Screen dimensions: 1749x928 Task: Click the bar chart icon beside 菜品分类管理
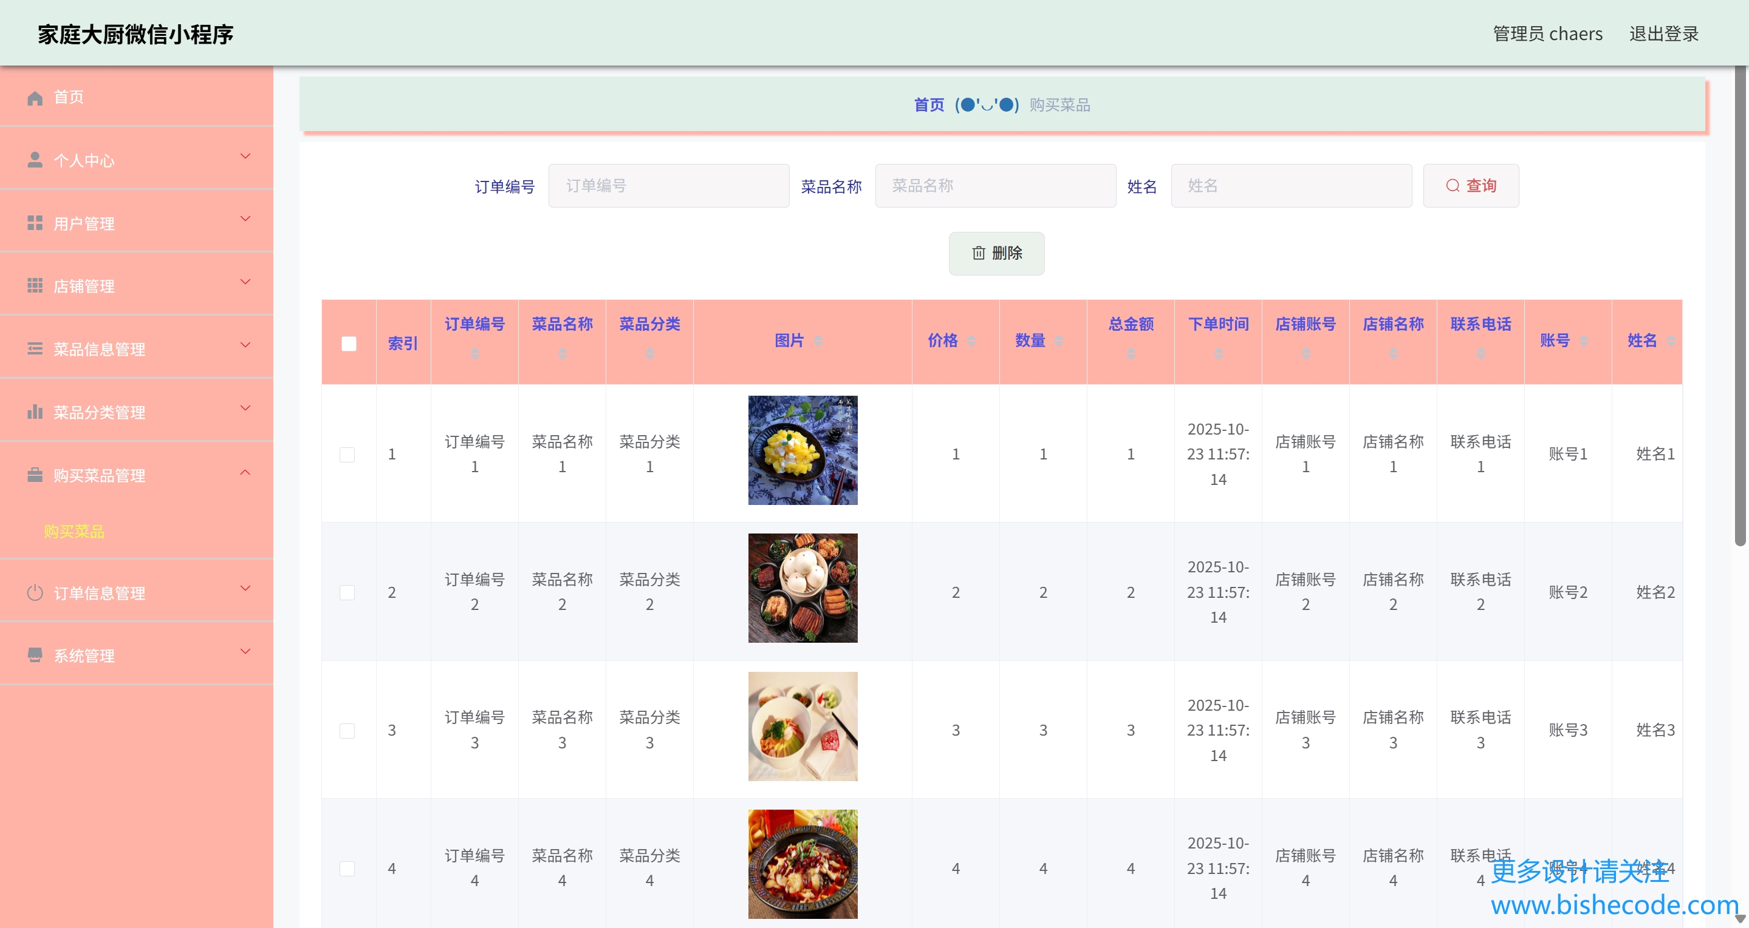tap(35, 412)
